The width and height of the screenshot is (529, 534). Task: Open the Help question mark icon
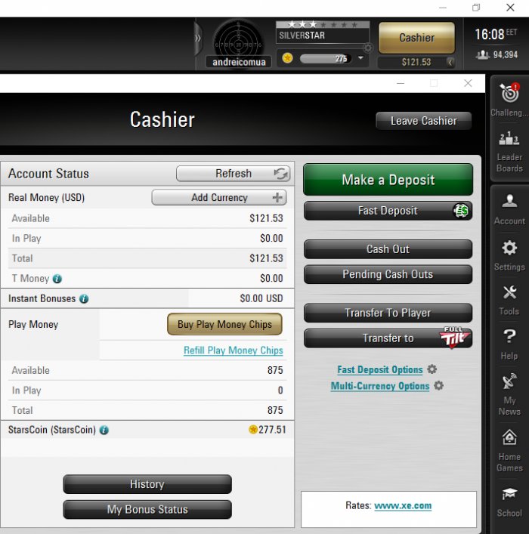(509, 336)
